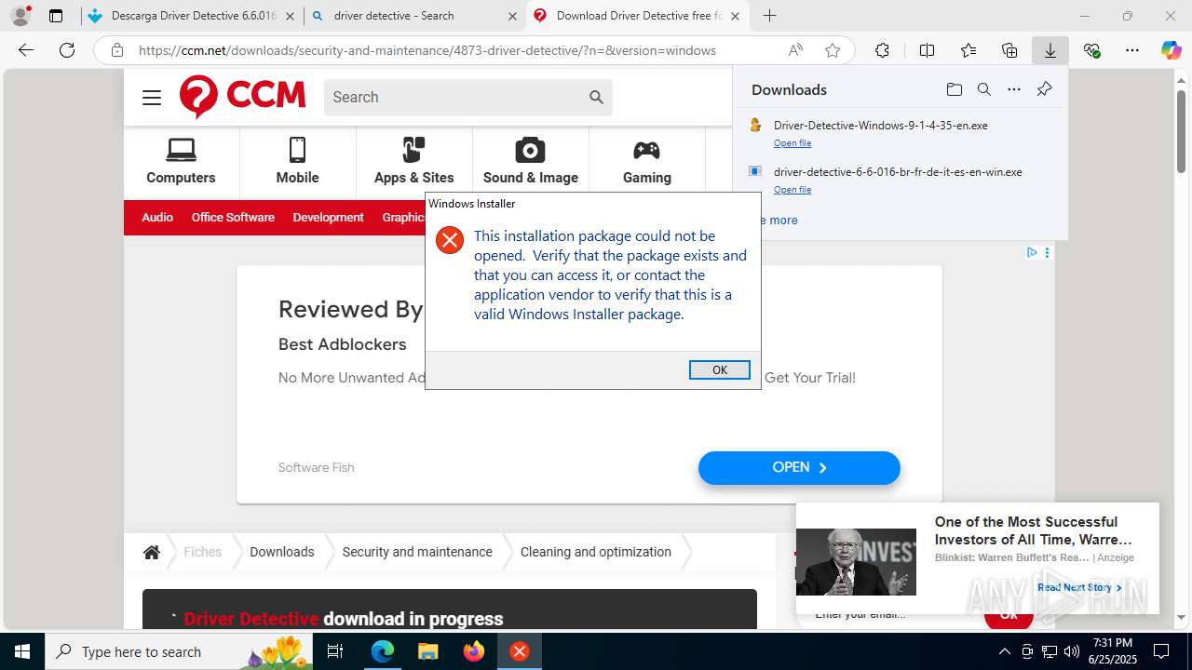Open Favorites list icon
1192x670 pixels.
click(968, 50)
